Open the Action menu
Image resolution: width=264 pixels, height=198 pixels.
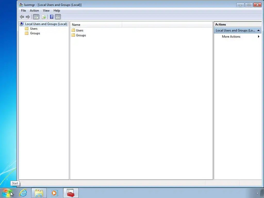tap(34, 10)
